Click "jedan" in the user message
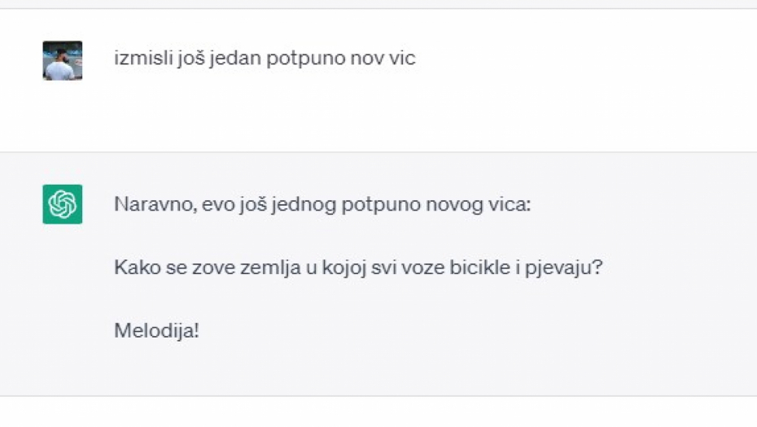The width and height of the screenshot is (757, 427). pos(234,59)
